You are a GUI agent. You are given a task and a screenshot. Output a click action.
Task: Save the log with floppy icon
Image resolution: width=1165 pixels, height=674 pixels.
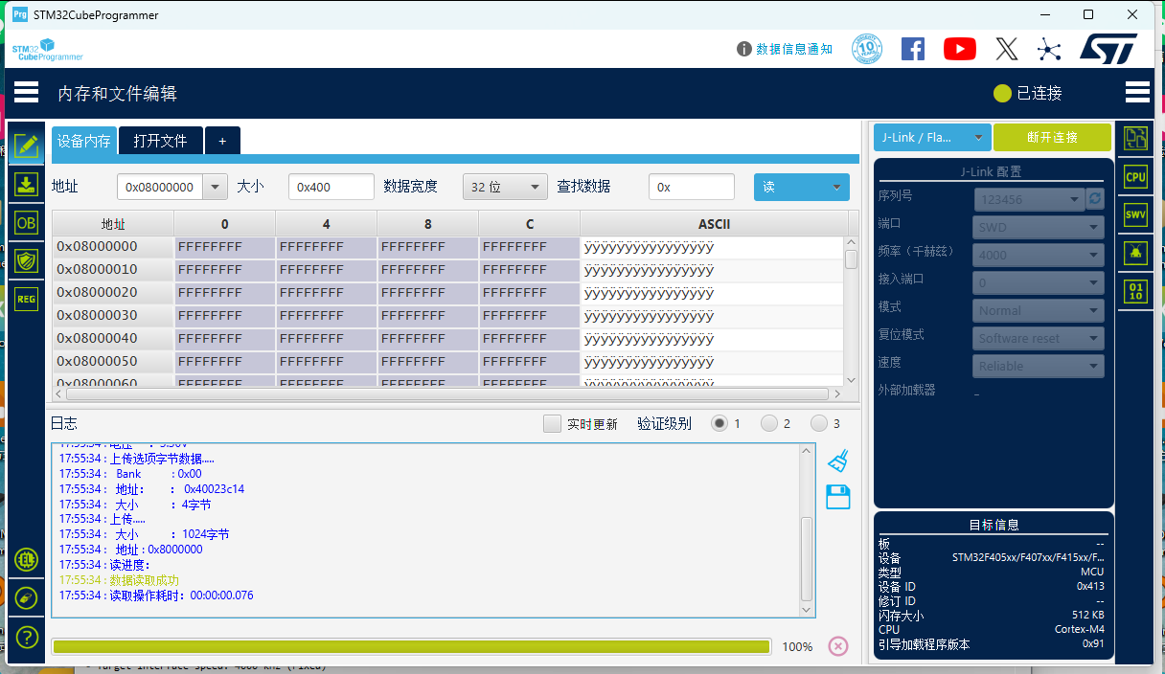[838, 497]
